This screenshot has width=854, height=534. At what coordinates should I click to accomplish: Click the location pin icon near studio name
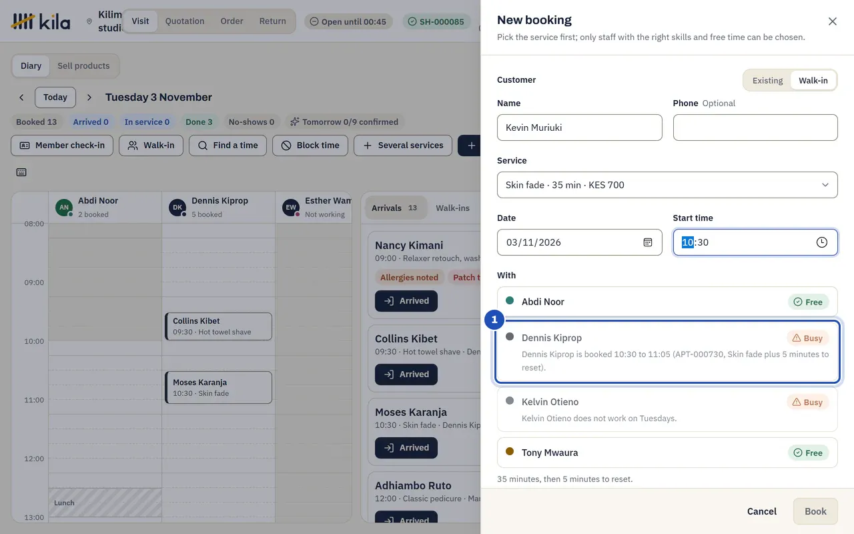pos(89,21)
